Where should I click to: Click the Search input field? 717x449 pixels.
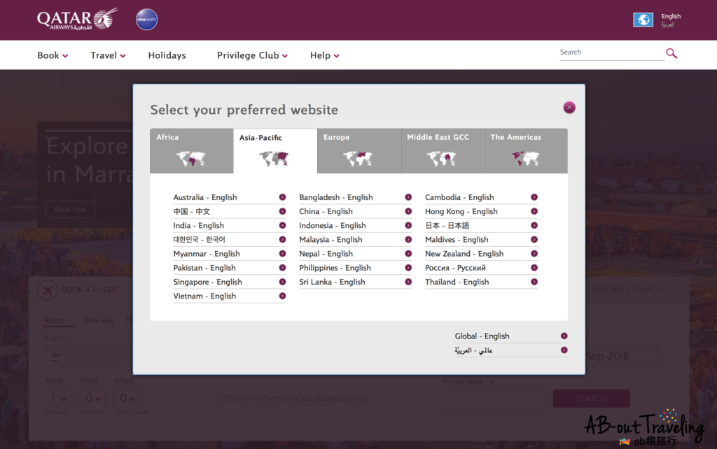(x=611, y=52)
